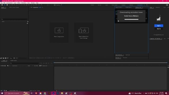Click the Sign In button
Screen dimensions: 169x95
point(159,26)
